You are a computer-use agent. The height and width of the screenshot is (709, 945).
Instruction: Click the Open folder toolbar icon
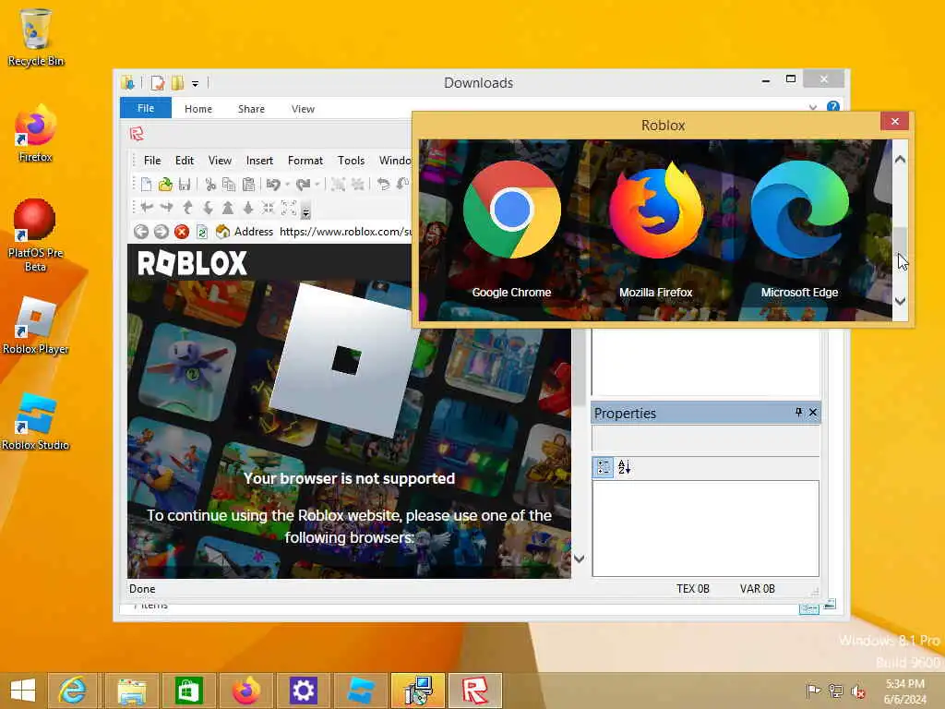tap(165, 185)
